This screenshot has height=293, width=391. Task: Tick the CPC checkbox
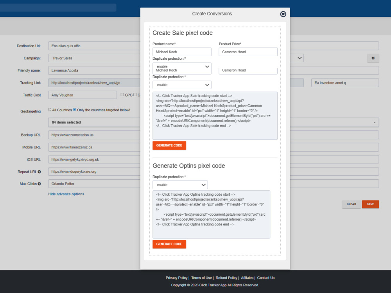122,95
